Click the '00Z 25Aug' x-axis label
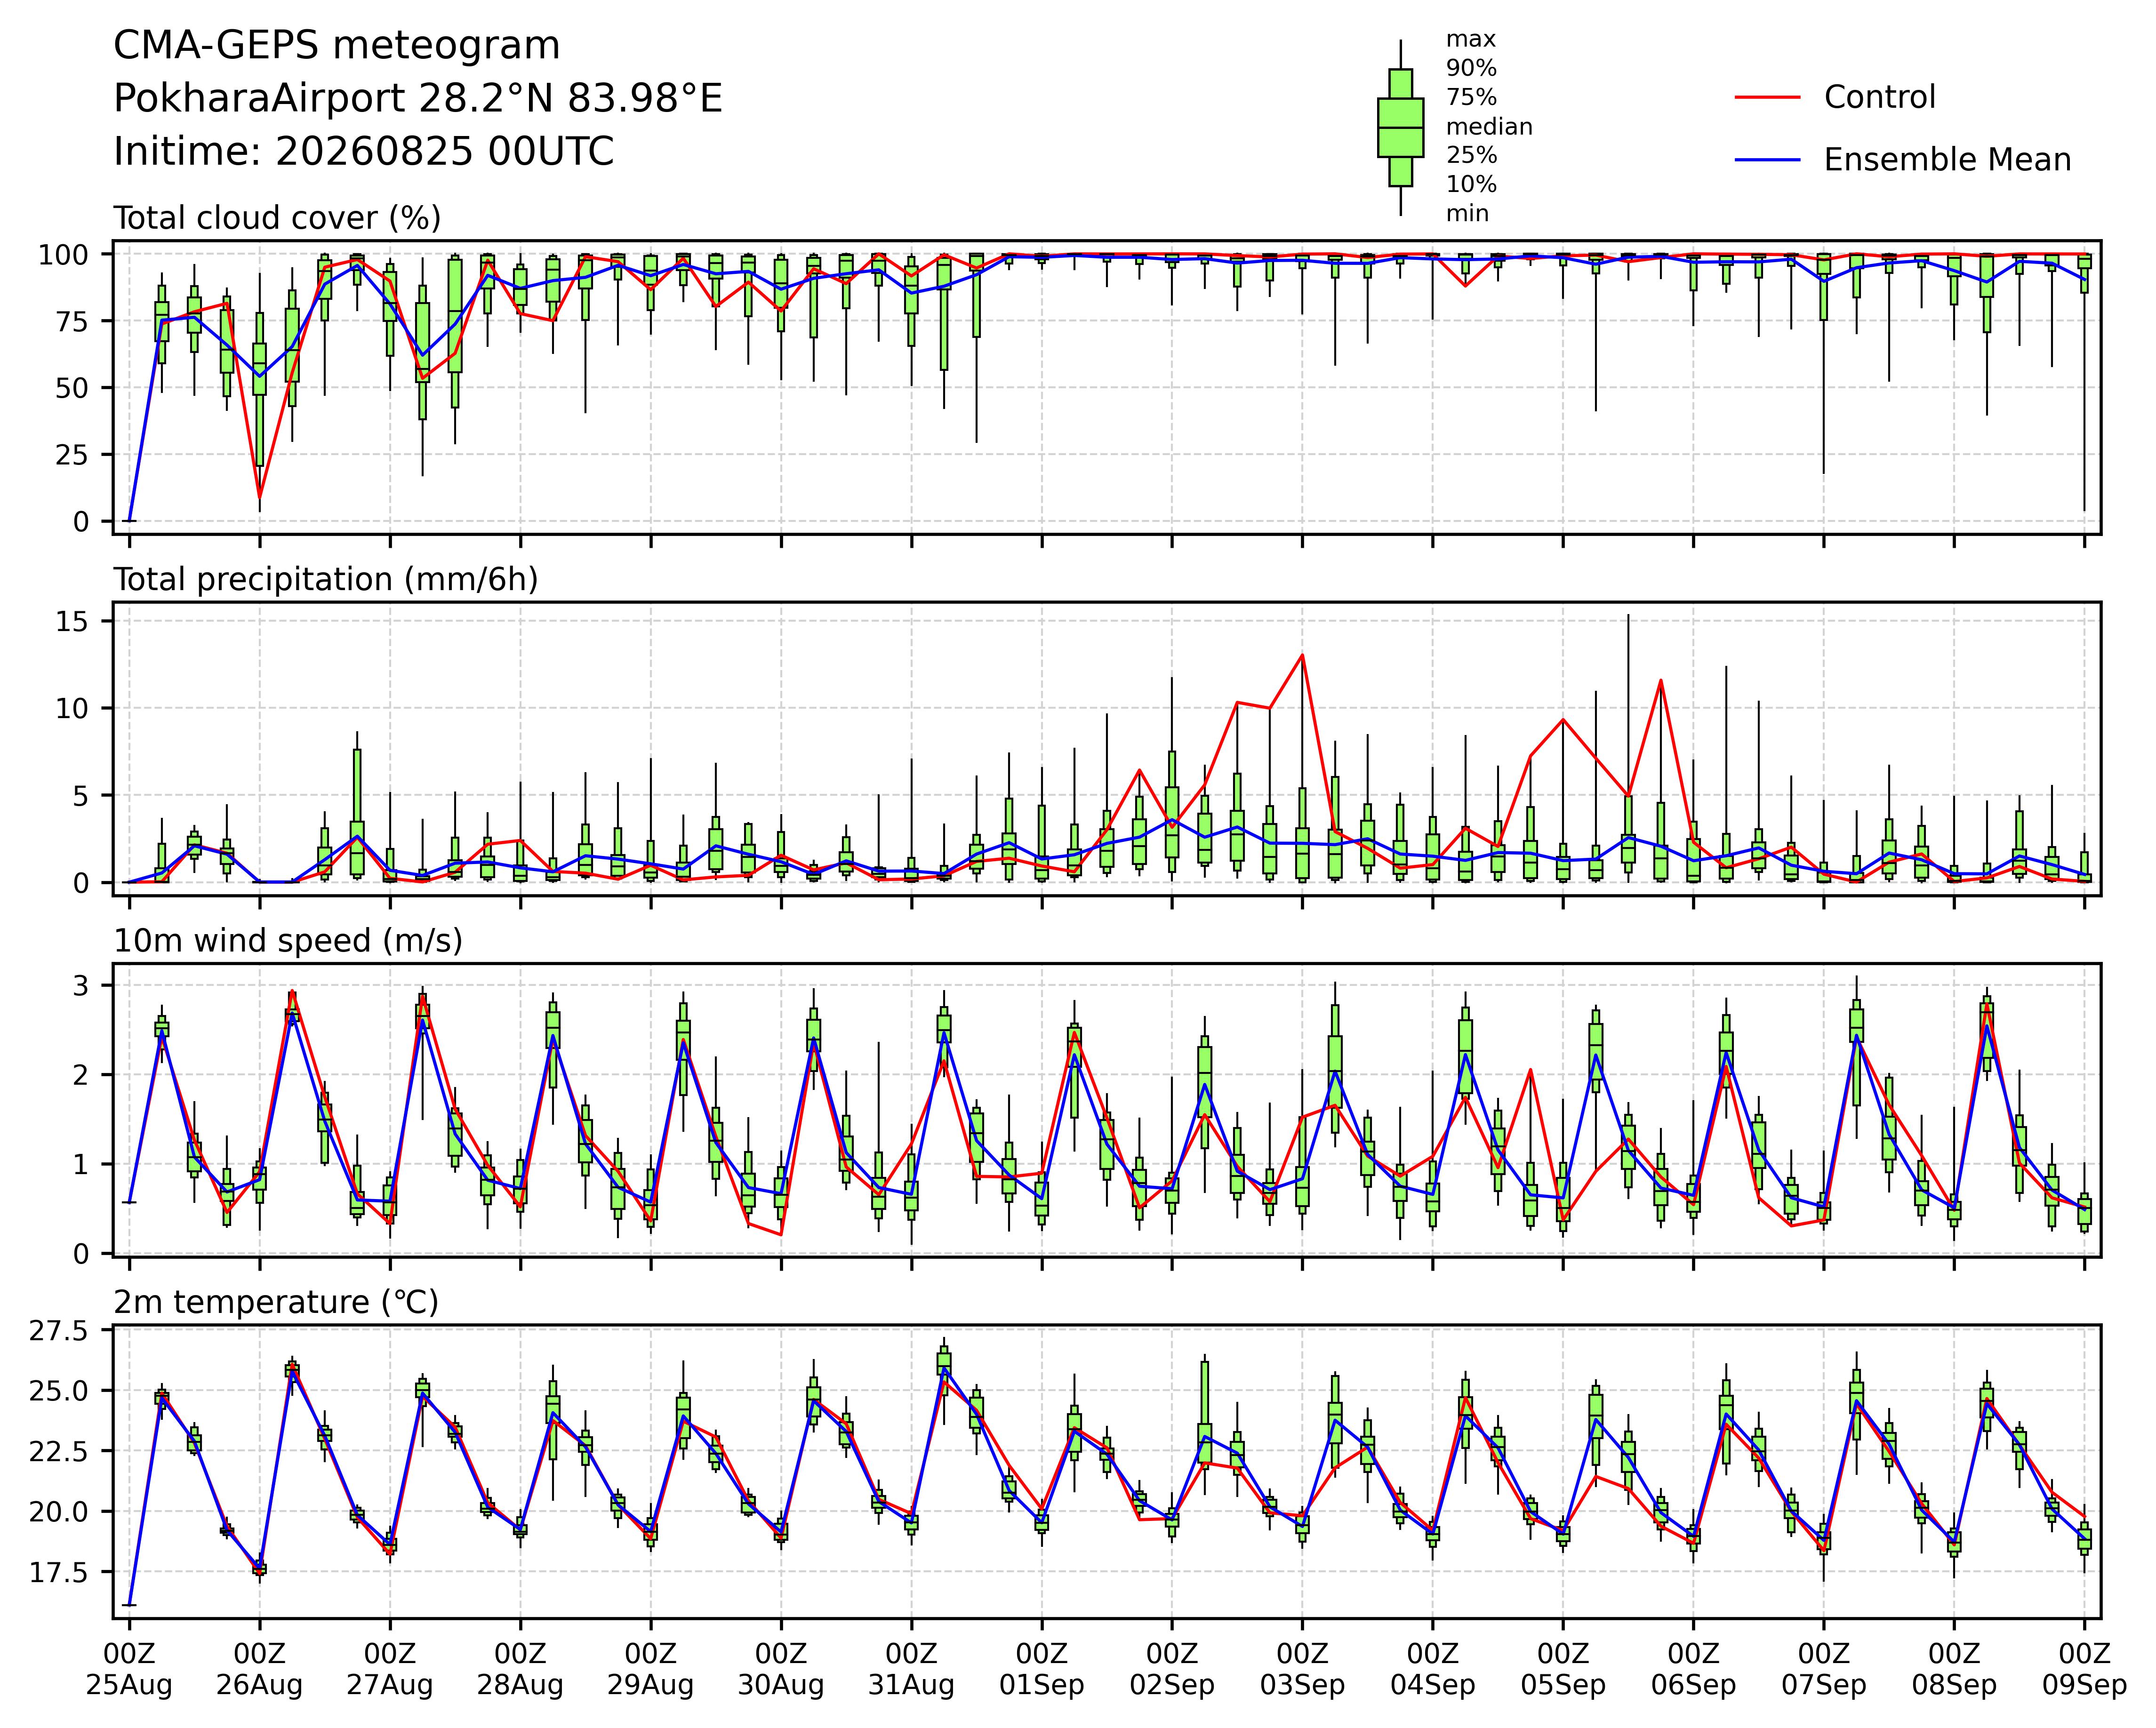 [x=129, y=1669]
